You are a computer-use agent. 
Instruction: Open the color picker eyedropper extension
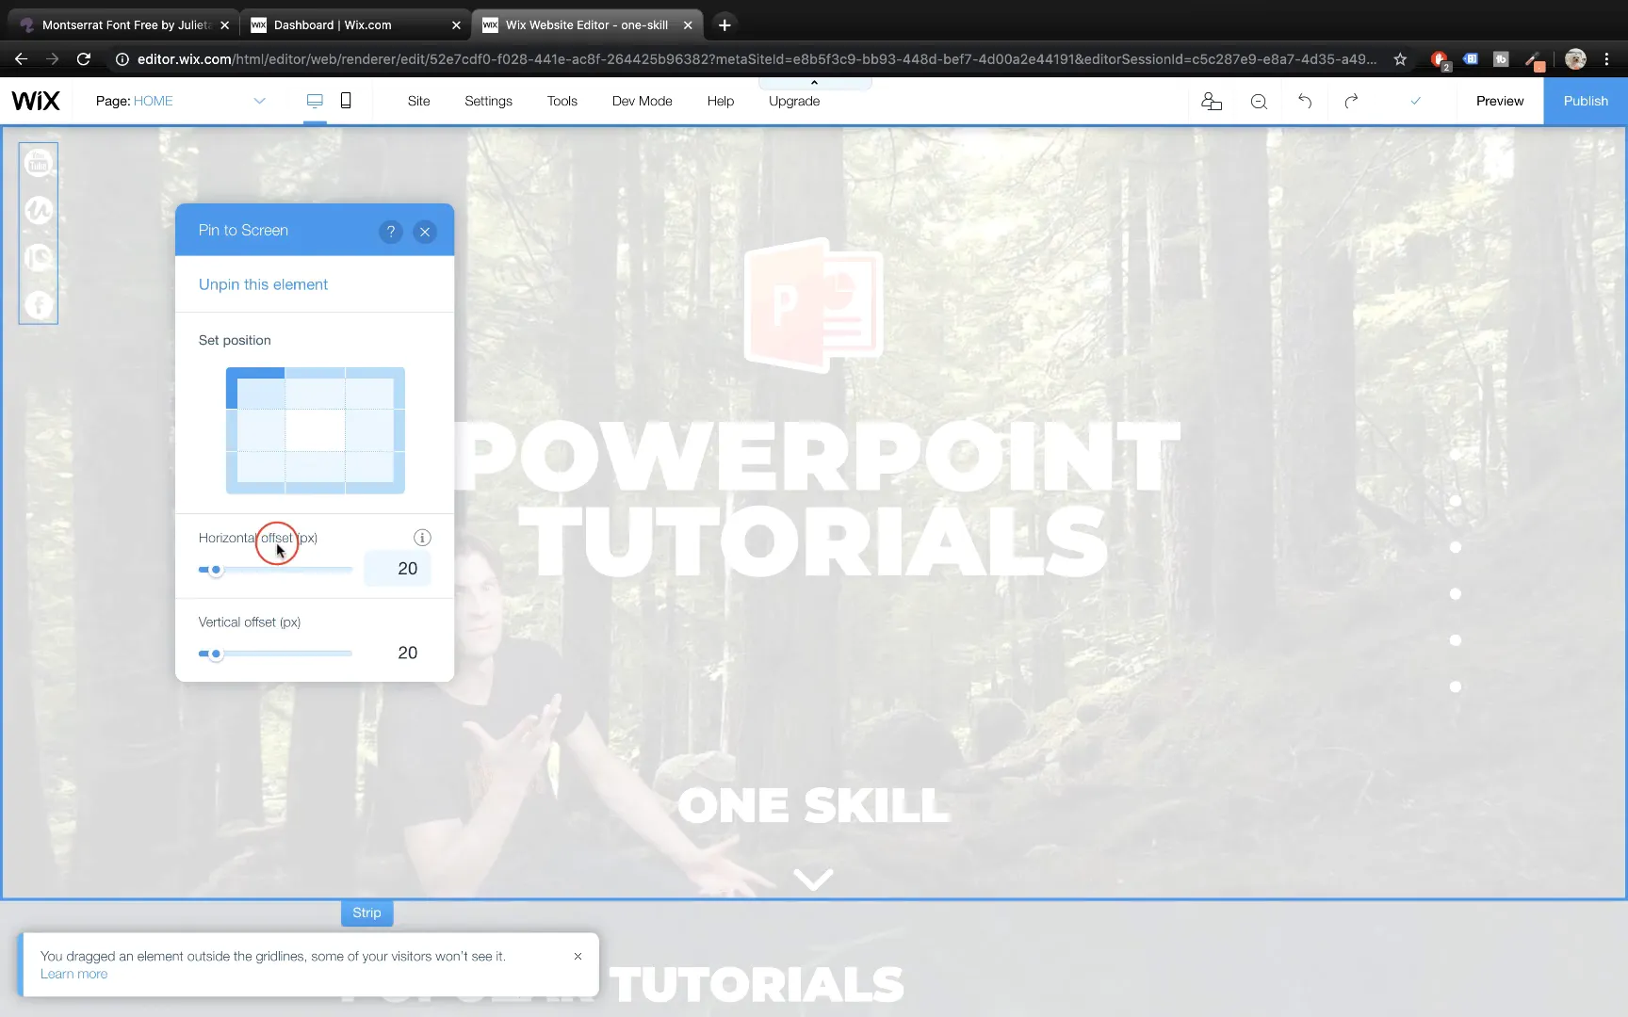[x=1534, y=60]
